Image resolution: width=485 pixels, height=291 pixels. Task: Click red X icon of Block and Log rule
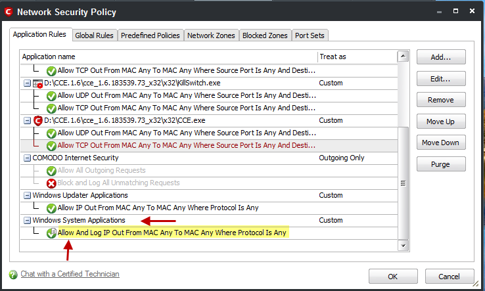click(51, 183)
